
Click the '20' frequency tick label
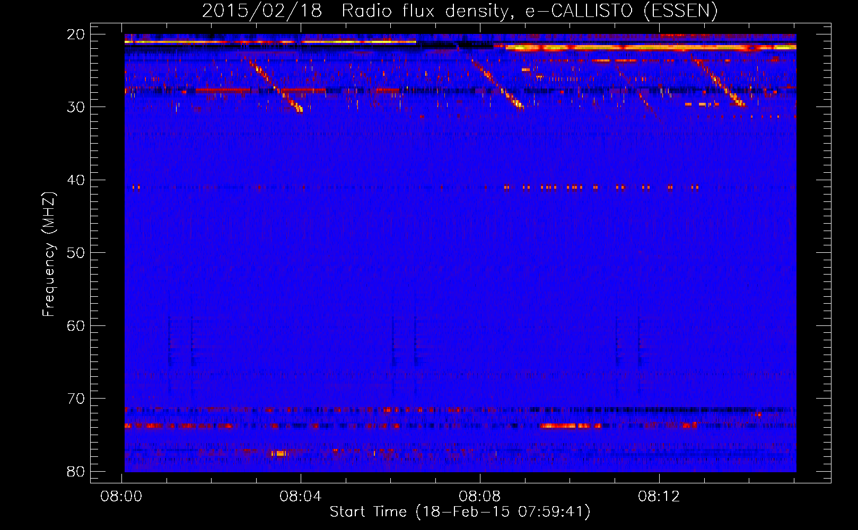pyautogui.click(x=76, y=34)
